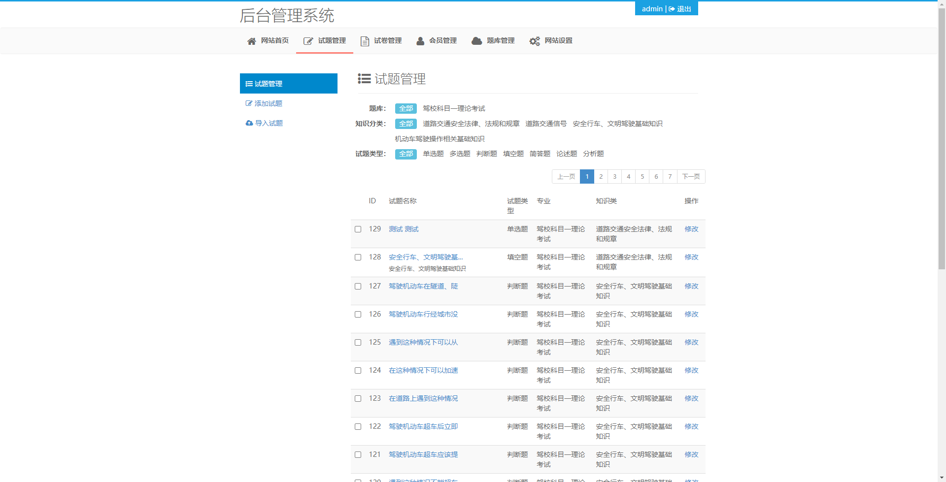Click 修改 for question 124

coord(691,370)
